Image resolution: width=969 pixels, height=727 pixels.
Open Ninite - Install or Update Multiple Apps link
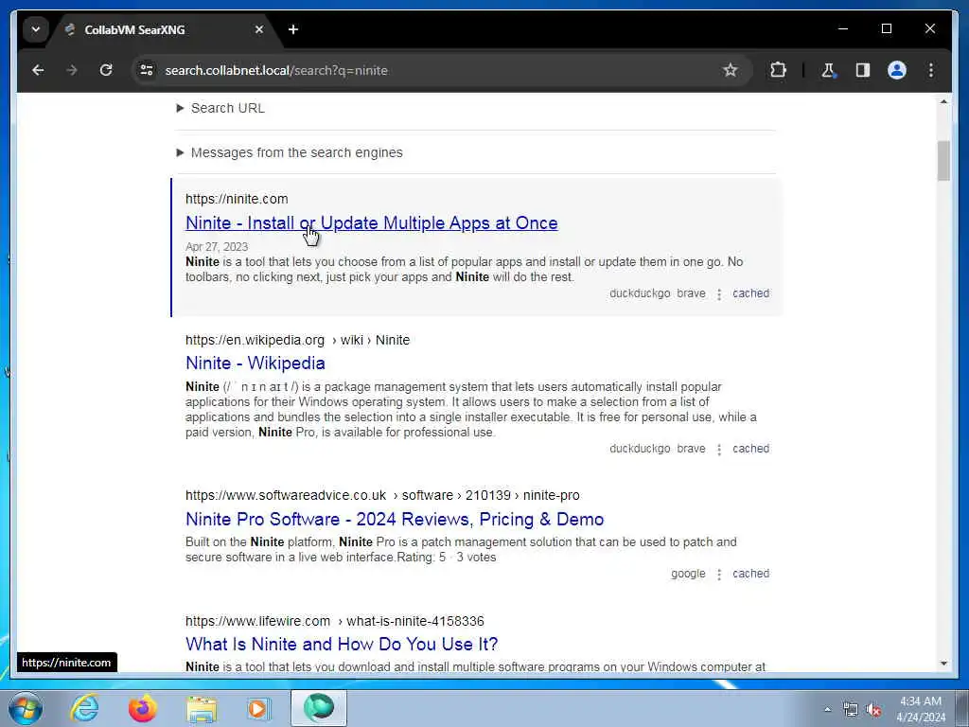371,223
